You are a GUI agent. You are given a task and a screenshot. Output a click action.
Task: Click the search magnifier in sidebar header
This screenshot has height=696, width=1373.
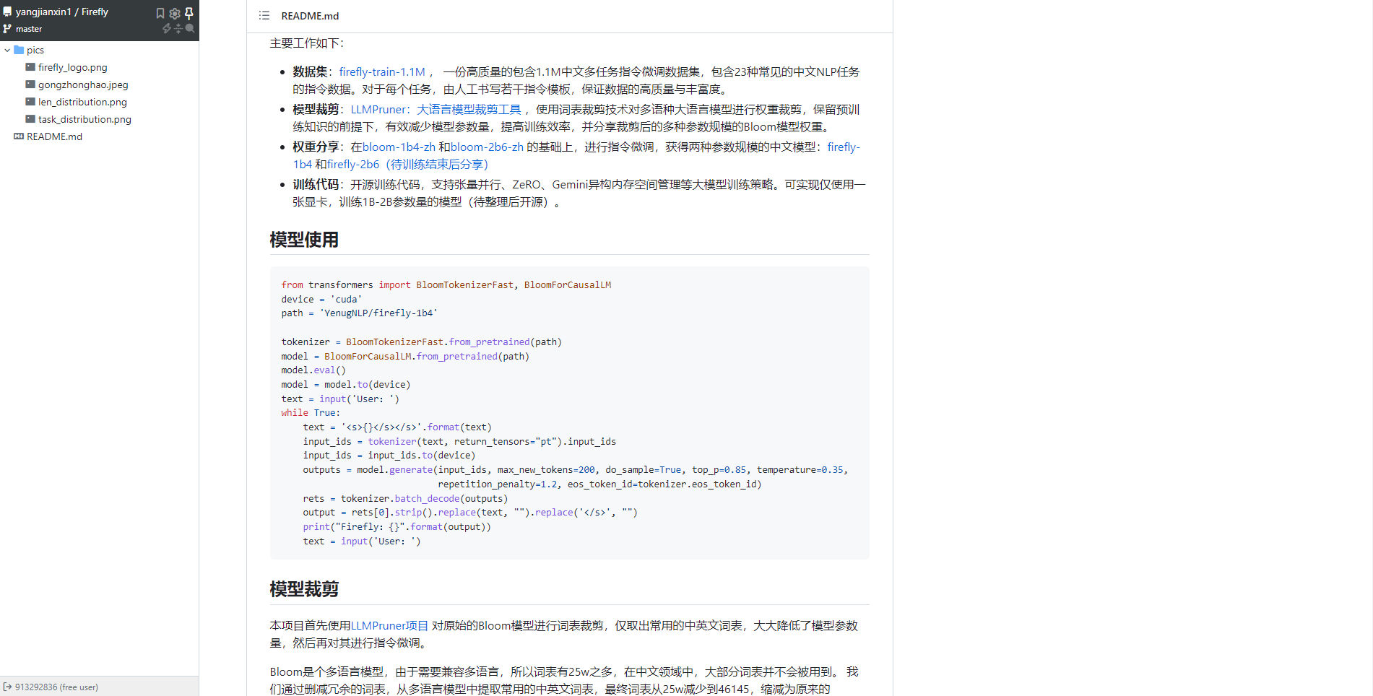click(190, 28)
